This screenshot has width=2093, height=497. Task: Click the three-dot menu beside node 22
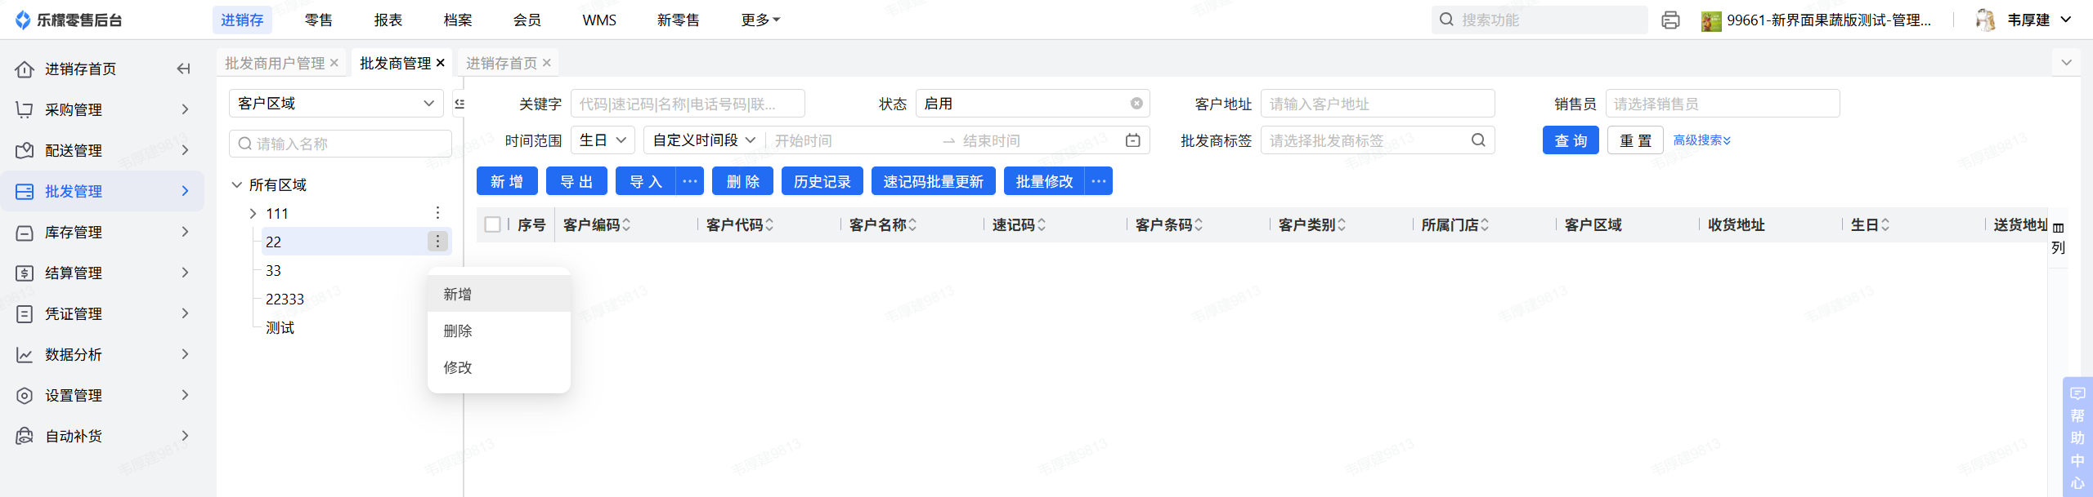point(438,242)
